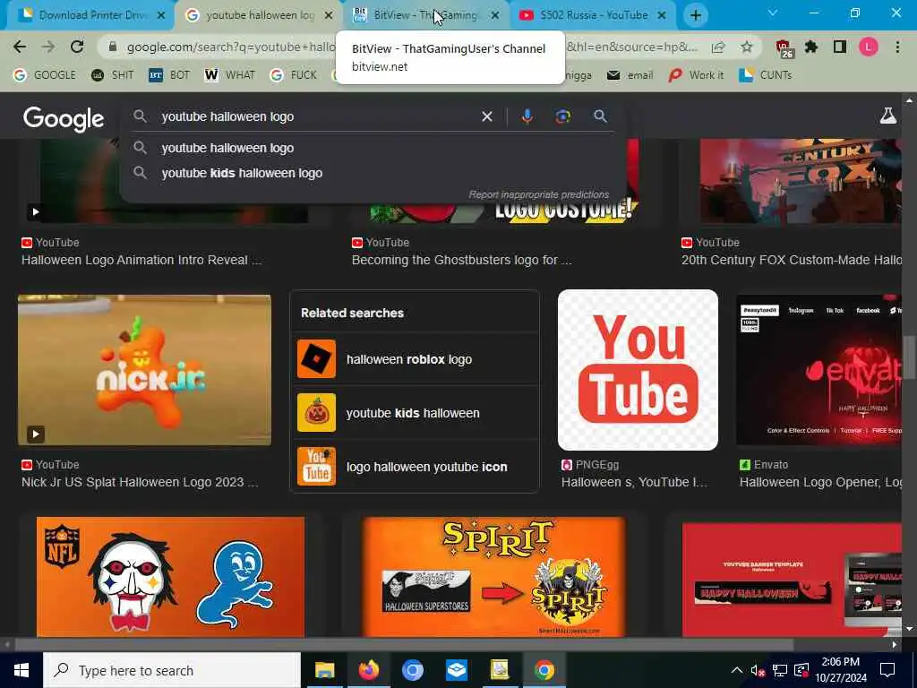Open the Envato Halloween Logo Opener image
The height and width of the screenshot is (688, 917).
pos(818,370)
